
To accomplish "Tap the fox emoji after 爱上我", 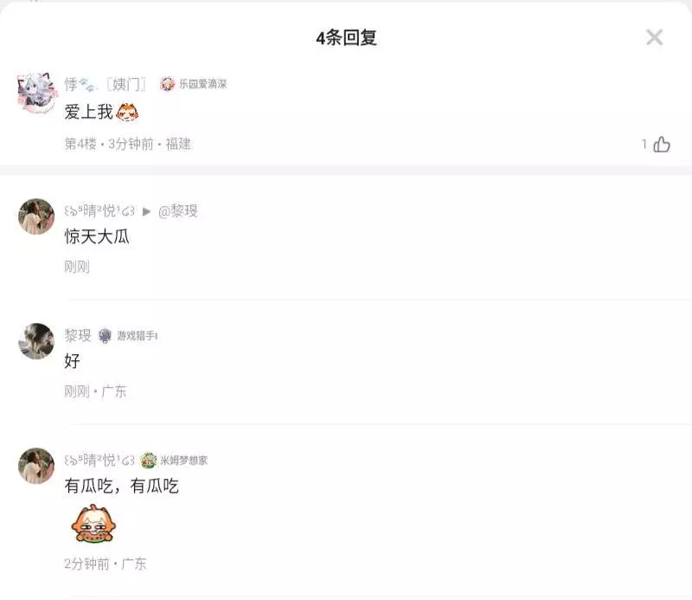I will point(127,113).
